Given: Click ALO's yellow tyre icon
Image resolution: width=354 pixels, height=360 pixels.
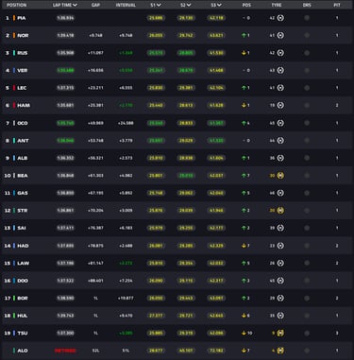Looking at the screenshot, I should pos(280,351).
